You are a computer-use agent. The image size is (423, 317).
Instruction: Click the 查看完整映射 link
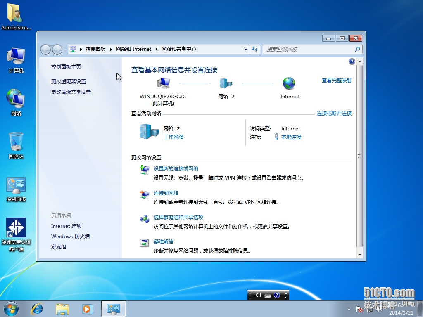pos(337,80)
